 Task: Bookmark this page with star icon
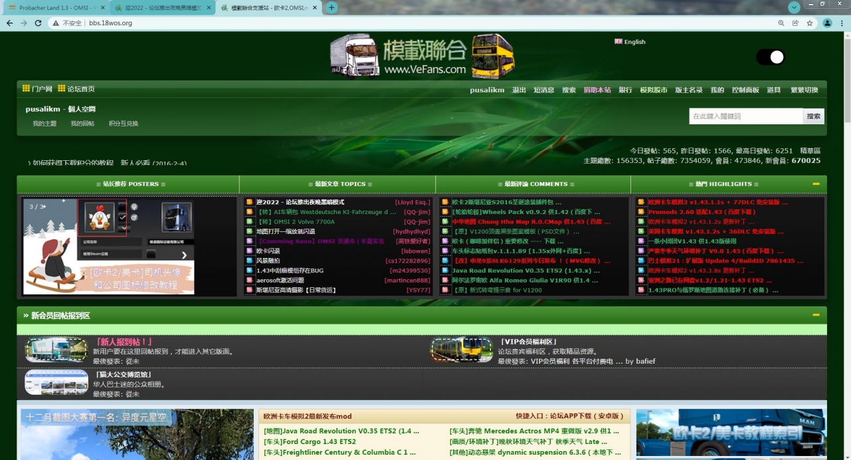coord(810,23)
